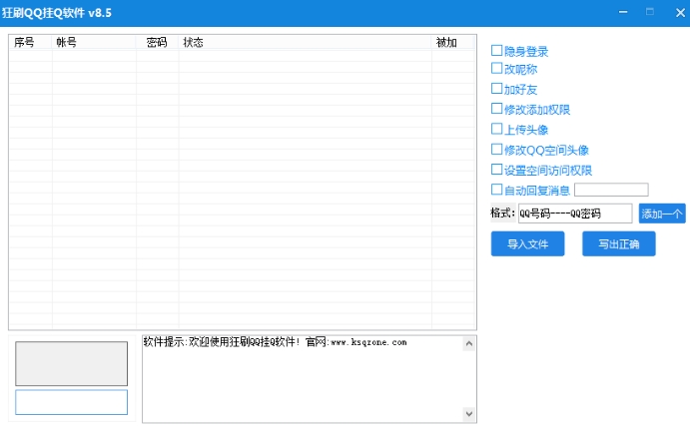
Task: Close the 狂刷QQ挂Q软件 window
Action: [x=680, y=12]
